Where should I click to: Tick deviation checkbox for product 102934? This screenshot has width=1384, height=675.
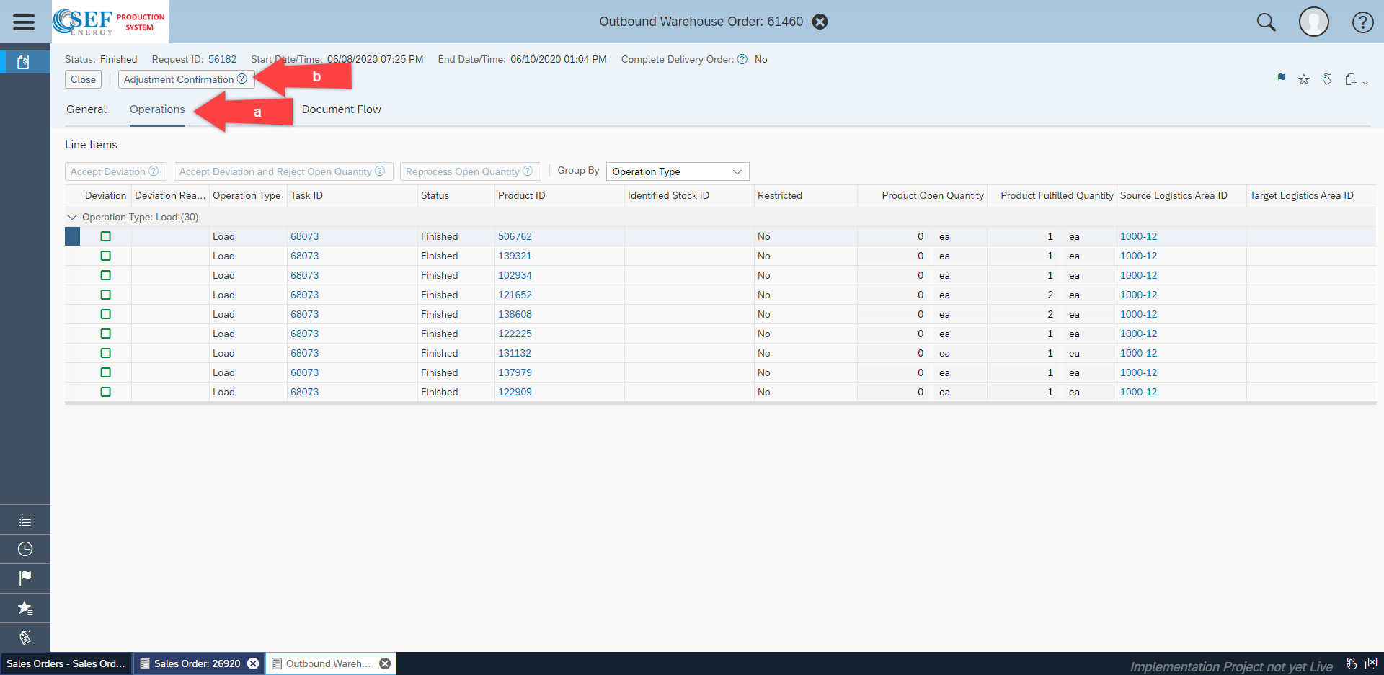coord(106,275)
